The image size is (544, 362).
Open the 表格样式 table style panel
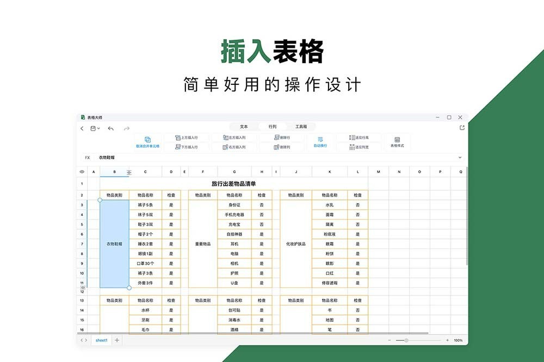pos(397,142)
